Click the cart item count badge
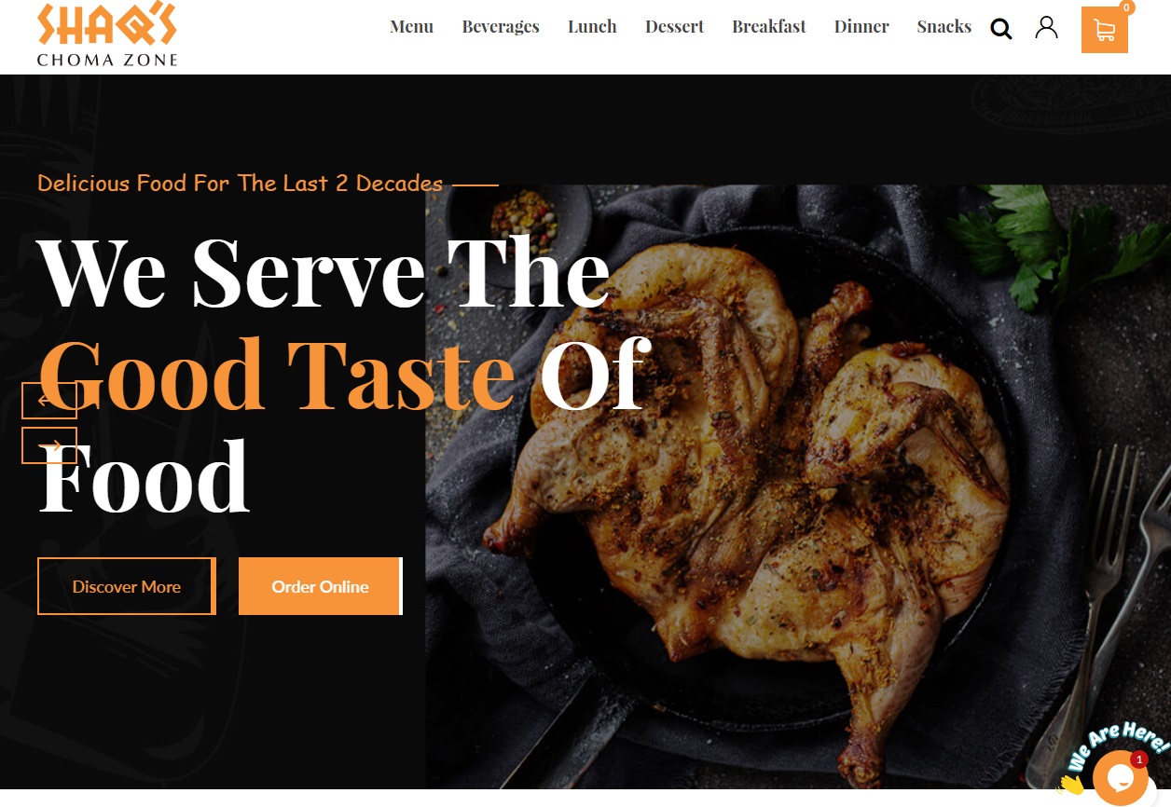Image resolution: width=1171 pixels, height=807 pixels. tap(1127, 7)
